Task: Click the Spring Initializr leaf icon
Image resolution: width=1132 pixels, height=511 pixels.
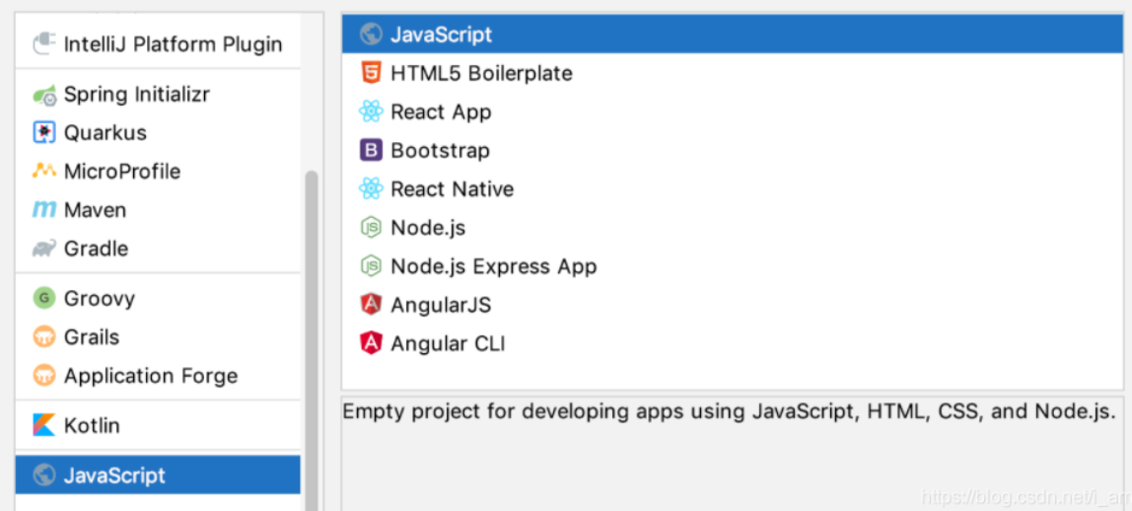Action: pos(44,95)
